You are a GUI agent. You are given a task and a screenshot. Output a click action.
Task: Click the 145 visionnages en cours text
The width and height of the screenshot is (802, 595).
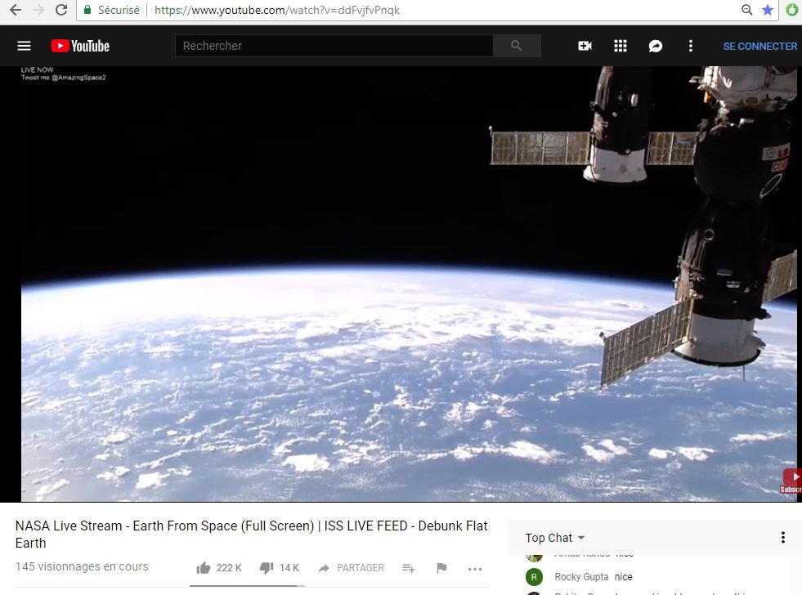(x=82, y=566)
